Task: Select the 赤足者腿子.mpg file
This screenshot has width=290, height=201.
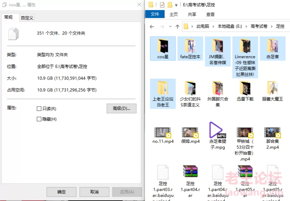Action: [218, 136]
